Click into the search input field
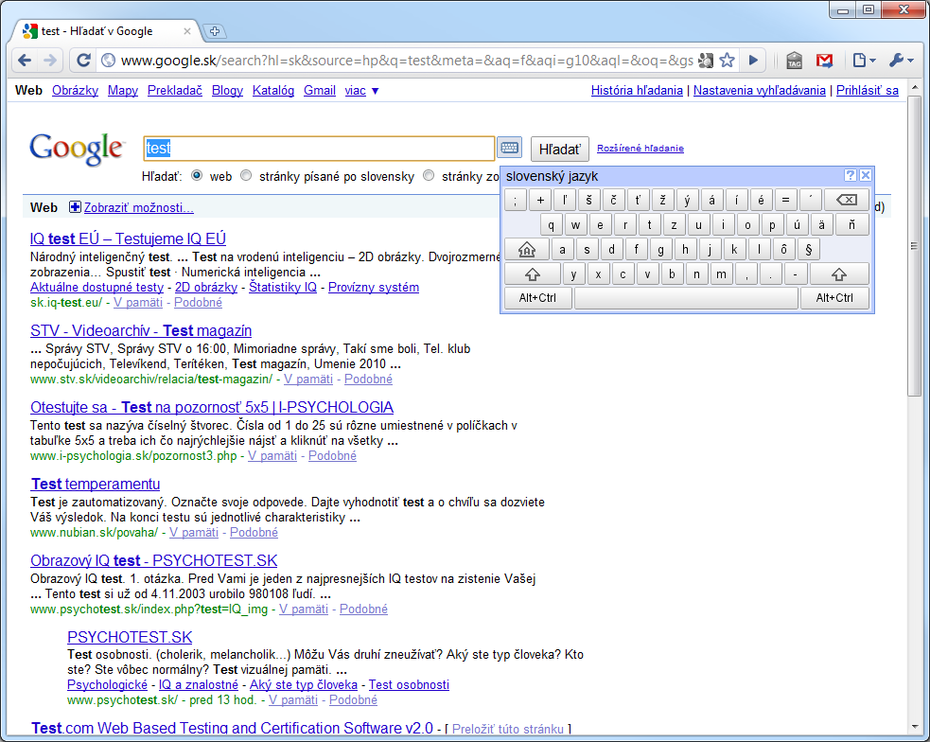Image resolution: width=930 pixels, height=742 pixels. (x=319, y=149)
